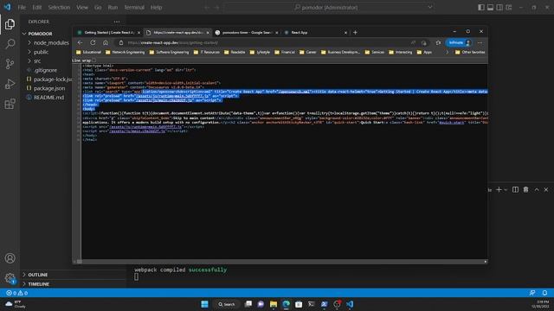Open package.json file
The height and width of the screenshot is (311, 554).
46,88
